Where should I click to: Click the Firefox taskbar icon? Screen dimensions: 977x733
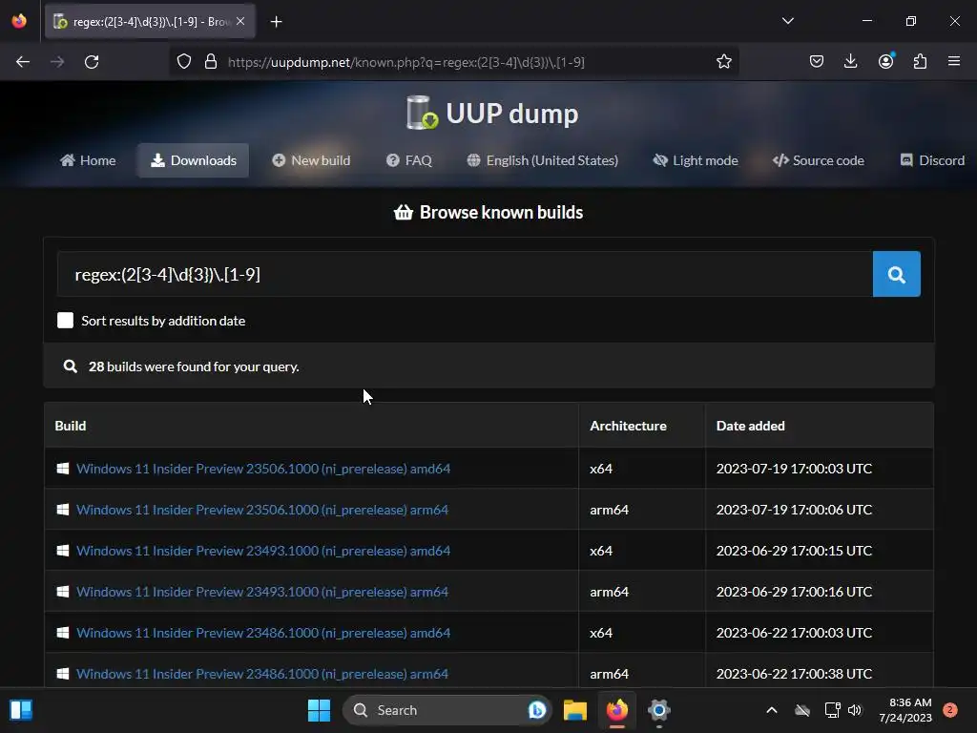(617, 710)
